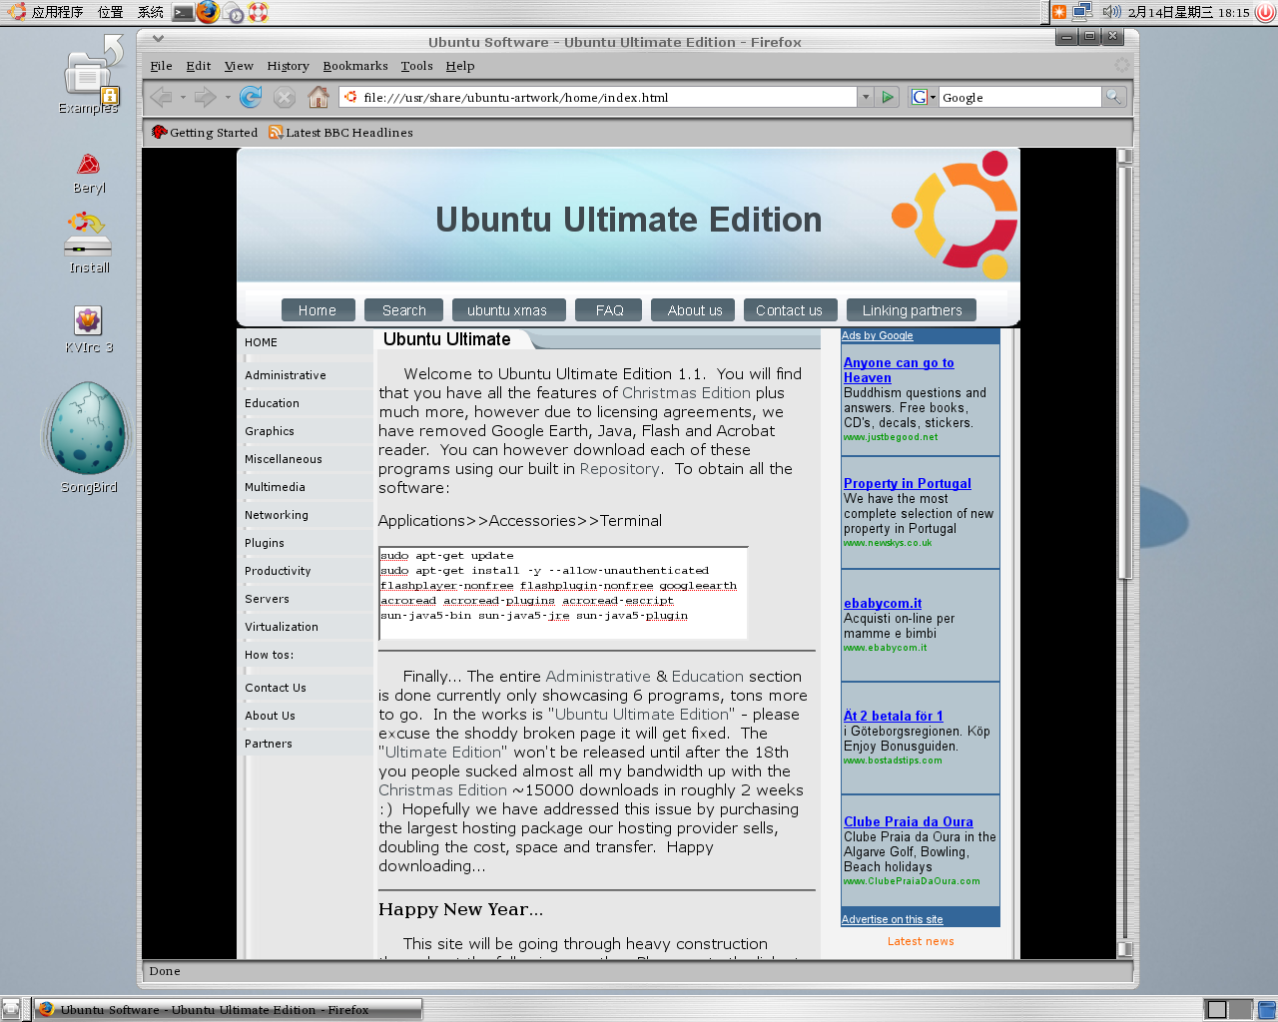Image resolution: width=1278 pixels, height=1022 pixels.
Task: Open the back history dropdown arrow
Action: (183, 98)
